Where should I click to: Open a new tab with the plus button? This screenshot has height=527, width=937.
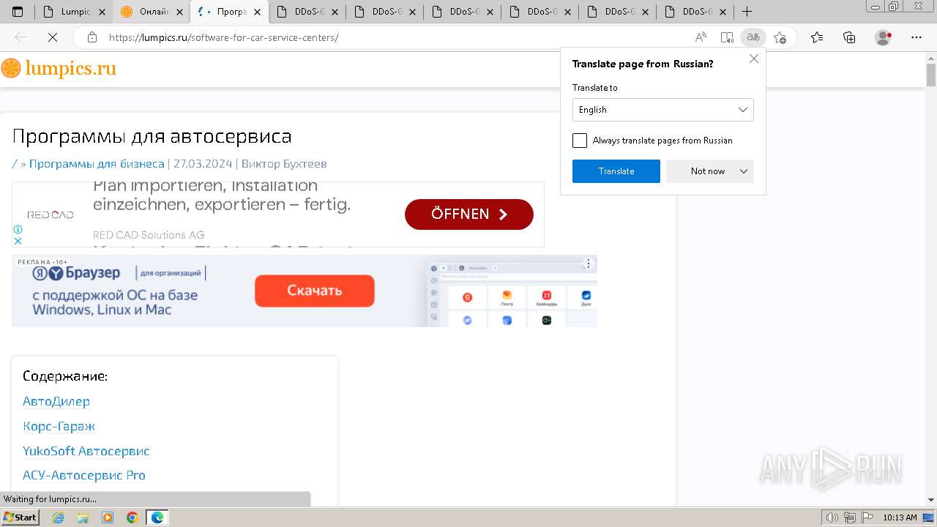[x=747, y=12]
